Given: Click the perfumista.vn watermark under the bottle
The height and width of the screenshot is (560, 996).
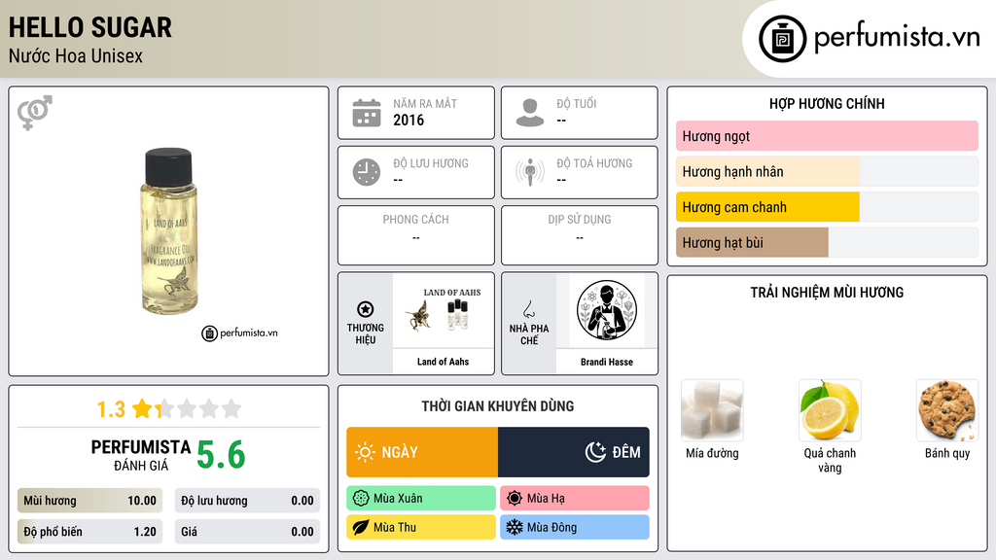Looking at the screenshot, I should (239, 332).
